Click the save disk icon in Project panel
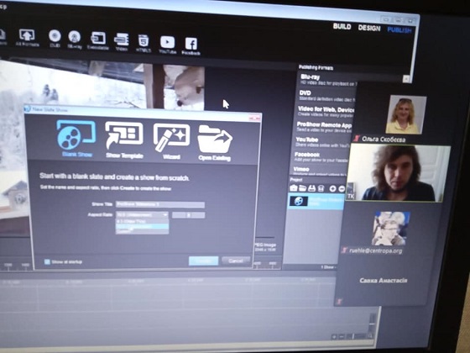The image size is (470, 353). pyautogui.click(x=312, y=188)
